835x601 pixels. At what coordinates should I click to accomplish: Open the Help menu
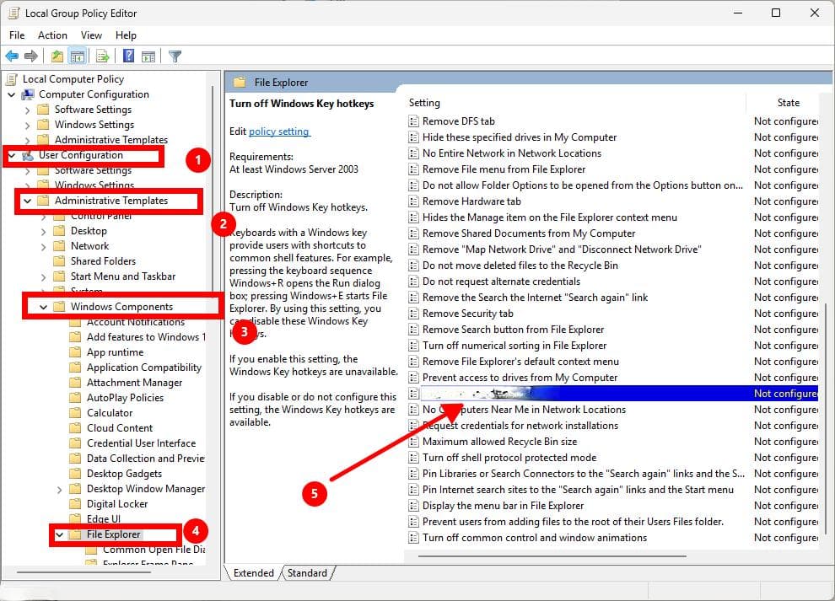click(x=126, y=35)
